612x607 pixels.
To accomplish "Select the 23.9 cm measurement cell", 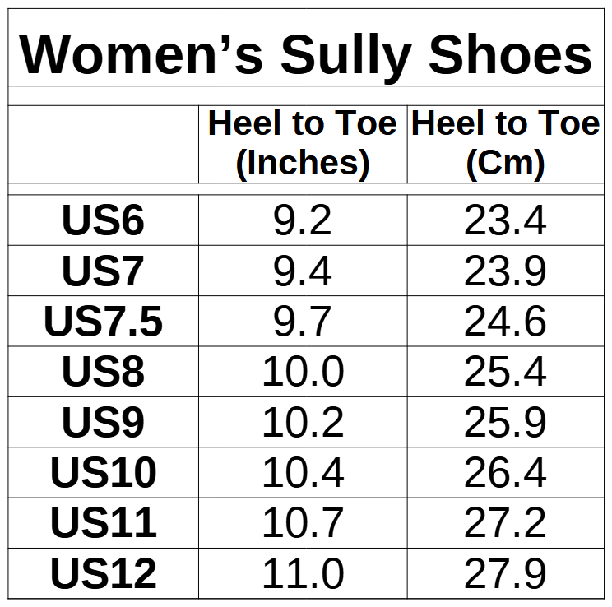I will (505, 271).
